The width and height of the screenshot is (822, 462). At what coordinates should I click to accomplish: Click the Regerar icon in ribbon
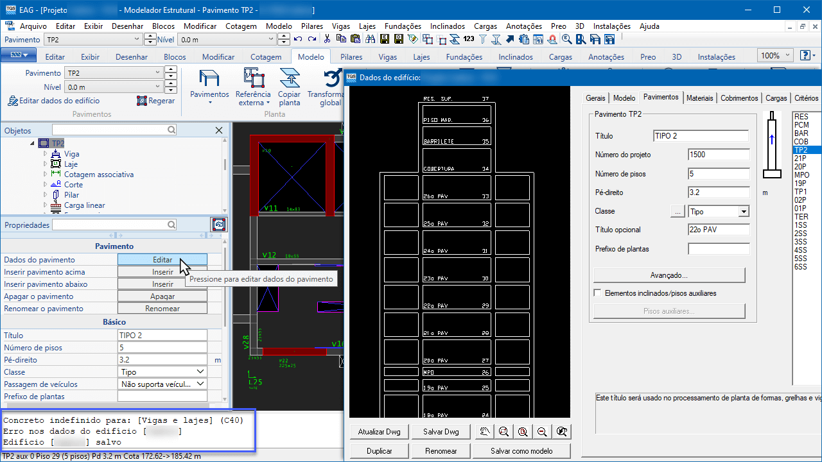pyautogui.click(x=143, y=101)
